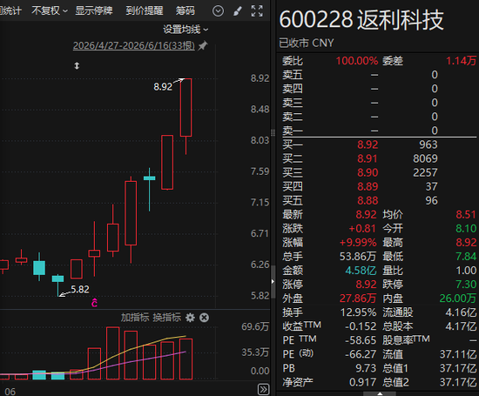
Task: Click 流值 value 37.11亿
Action: [x=457, y=354]
